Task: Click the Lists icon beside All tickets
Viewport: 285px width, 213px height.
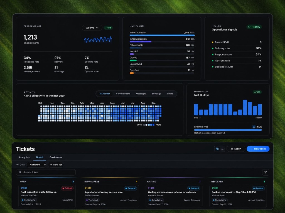Action: (x=18, y=165)
